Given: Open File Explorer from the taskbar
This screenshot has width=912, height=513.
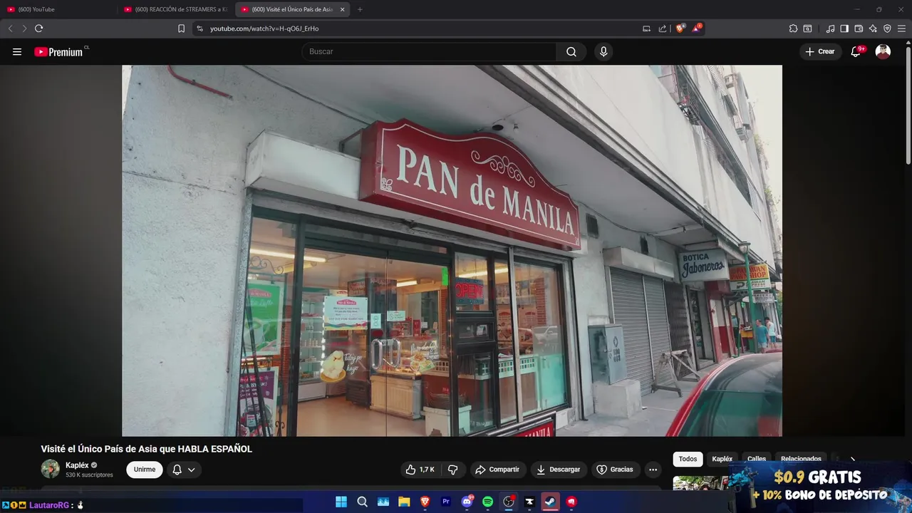Looking at the screenshot, I should click(x=404, y=502).
